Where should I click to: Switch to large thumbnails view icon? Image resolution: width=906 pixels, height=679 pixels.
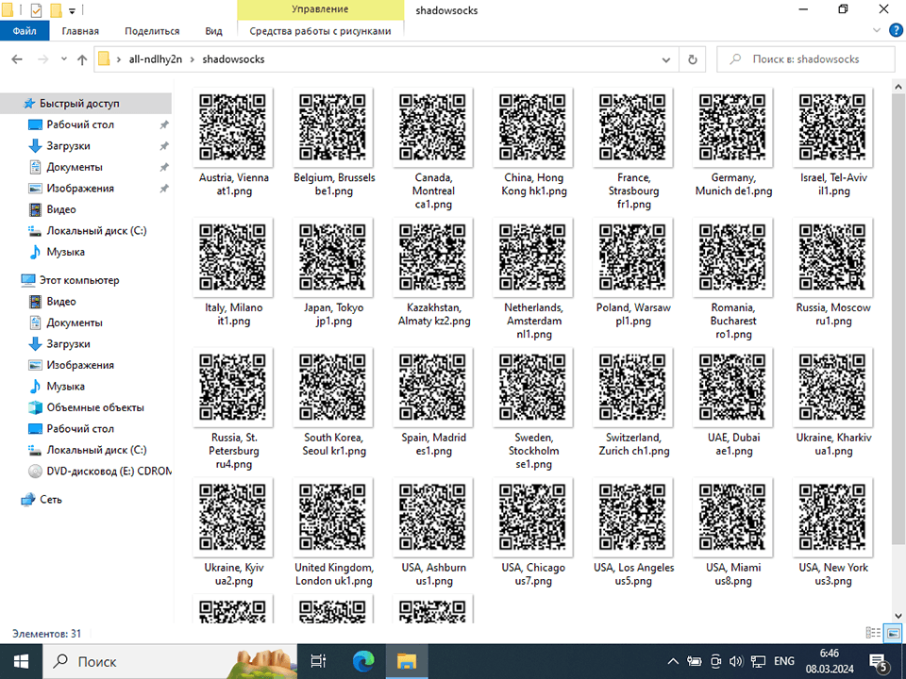click(894, 634)
